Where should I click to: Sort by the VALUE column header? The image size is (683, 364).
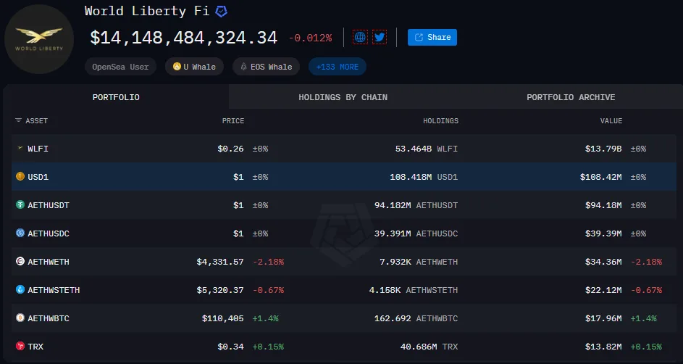coord(611,121)
